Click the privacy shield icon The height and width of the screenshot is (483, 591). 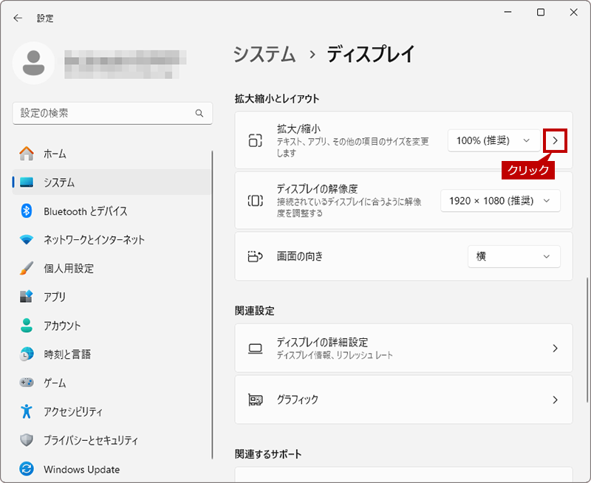coord(27,439)
